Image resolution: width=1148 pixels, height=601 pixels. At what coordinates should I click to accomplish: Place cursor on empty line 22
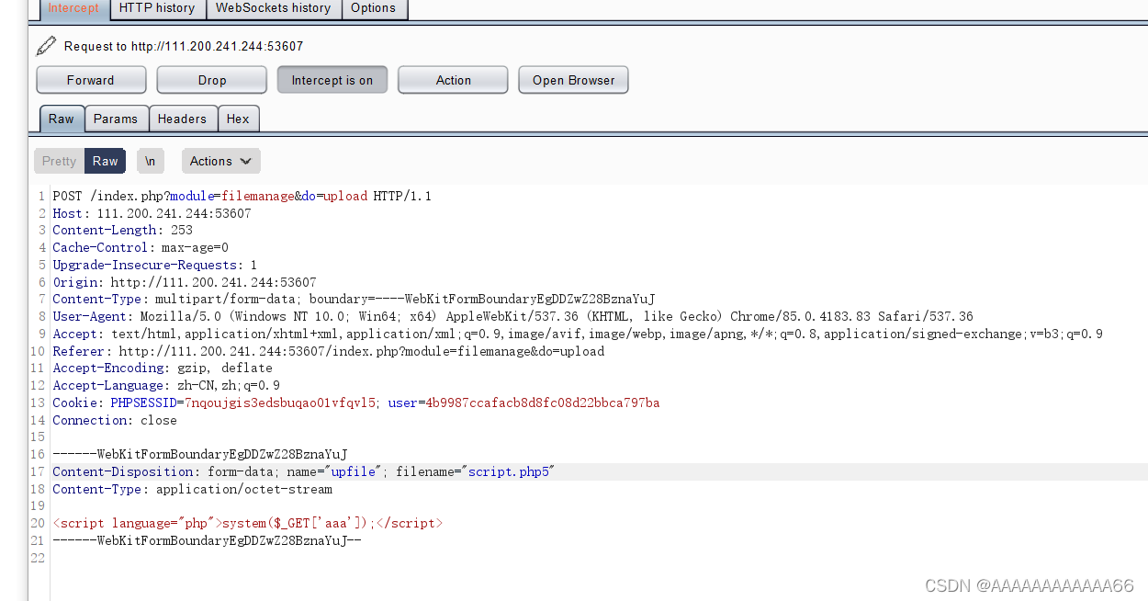click(597, 558)
